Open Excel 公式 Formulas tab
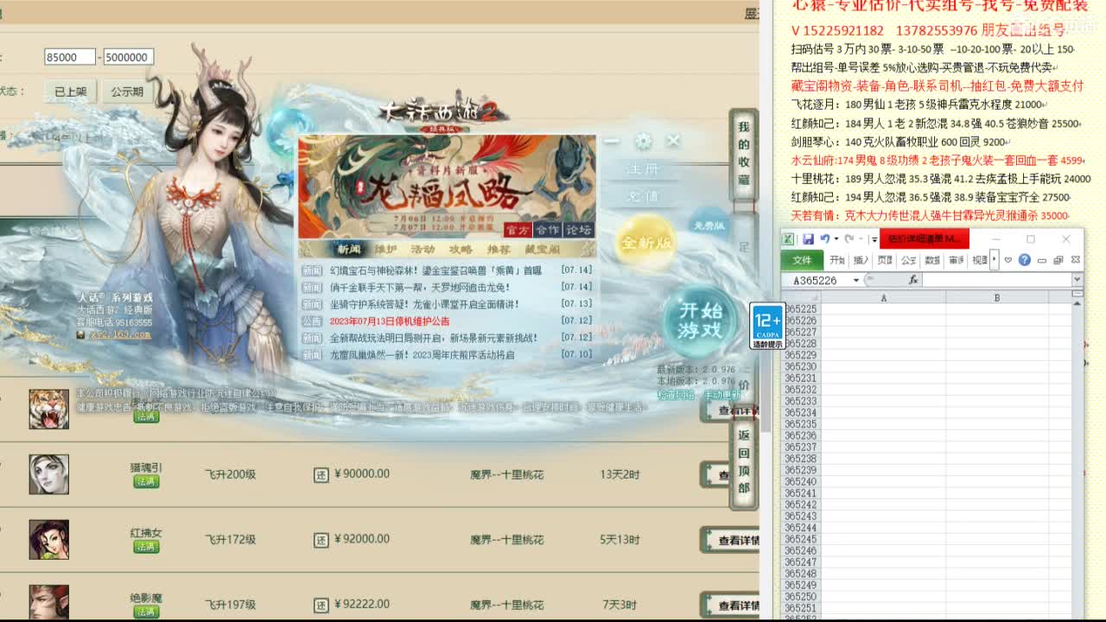Viewport: 1106px width, 622px height. coord(909,259)
